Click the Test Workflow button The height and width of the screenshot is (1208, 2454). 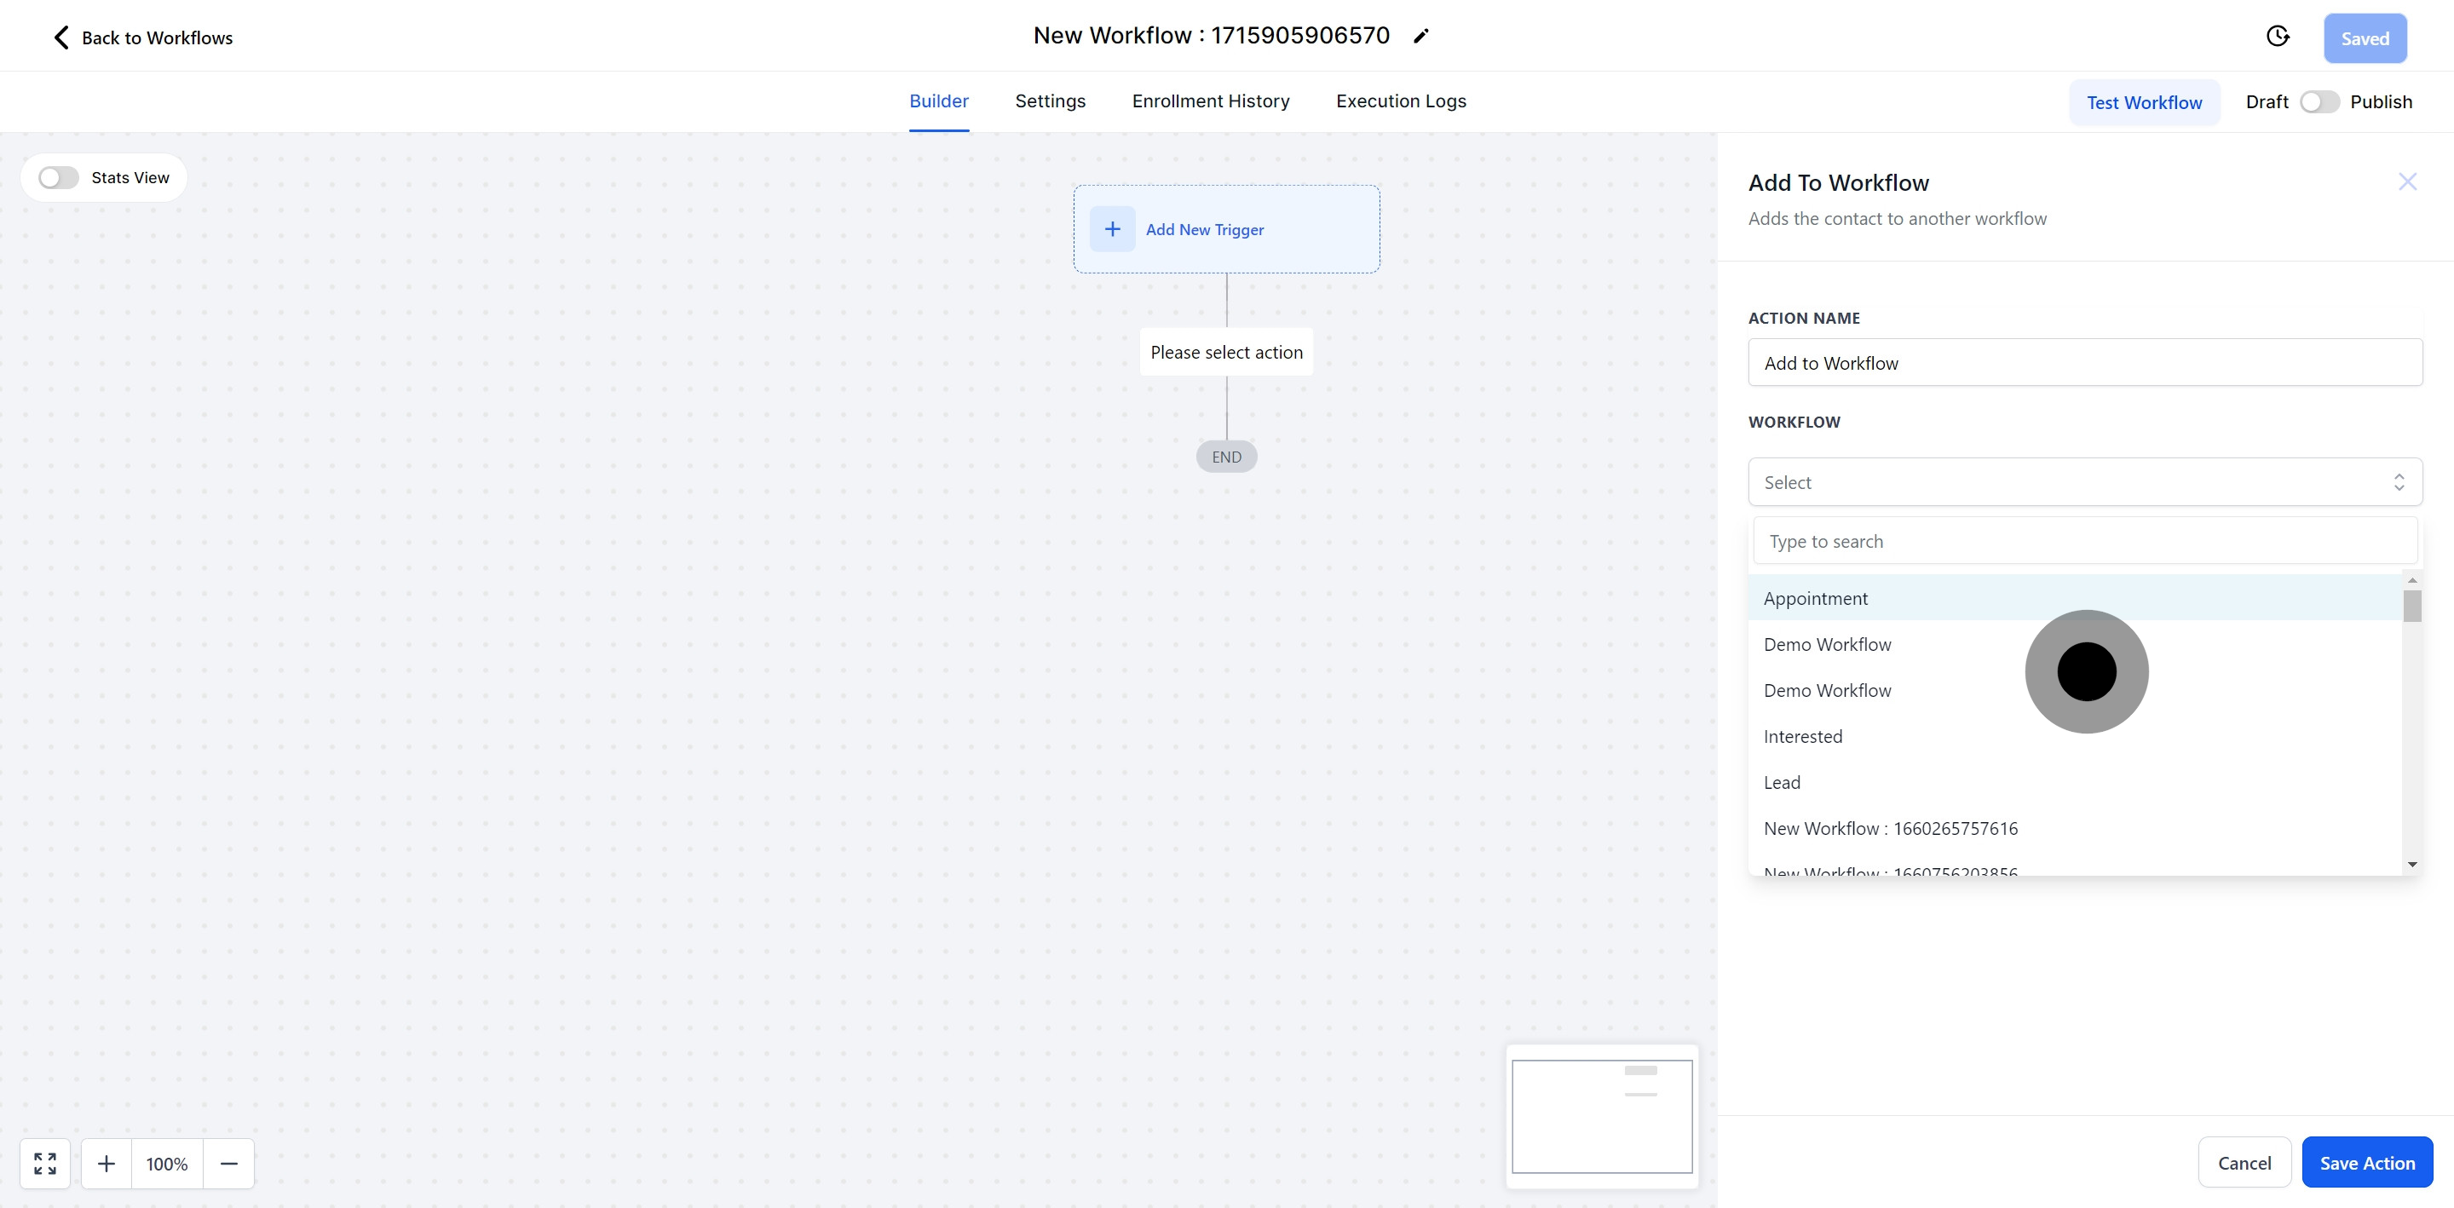tap(2144, 102)
